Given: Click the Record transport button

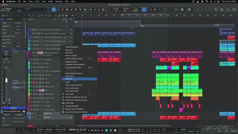Looking at the screenshot, I should (115, 130).
